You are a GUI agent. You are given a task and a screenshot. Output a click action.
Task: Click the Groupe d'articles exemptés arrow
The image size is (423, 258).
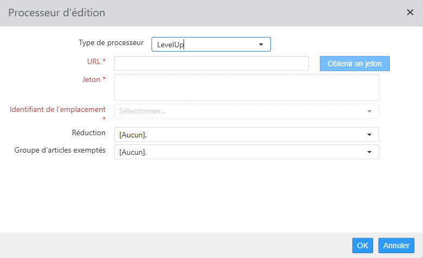pos(369,152)
